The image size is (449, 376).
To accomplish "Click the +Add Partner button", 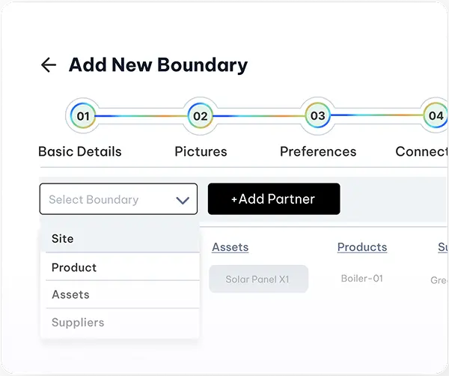I will (x=274, y=199).
